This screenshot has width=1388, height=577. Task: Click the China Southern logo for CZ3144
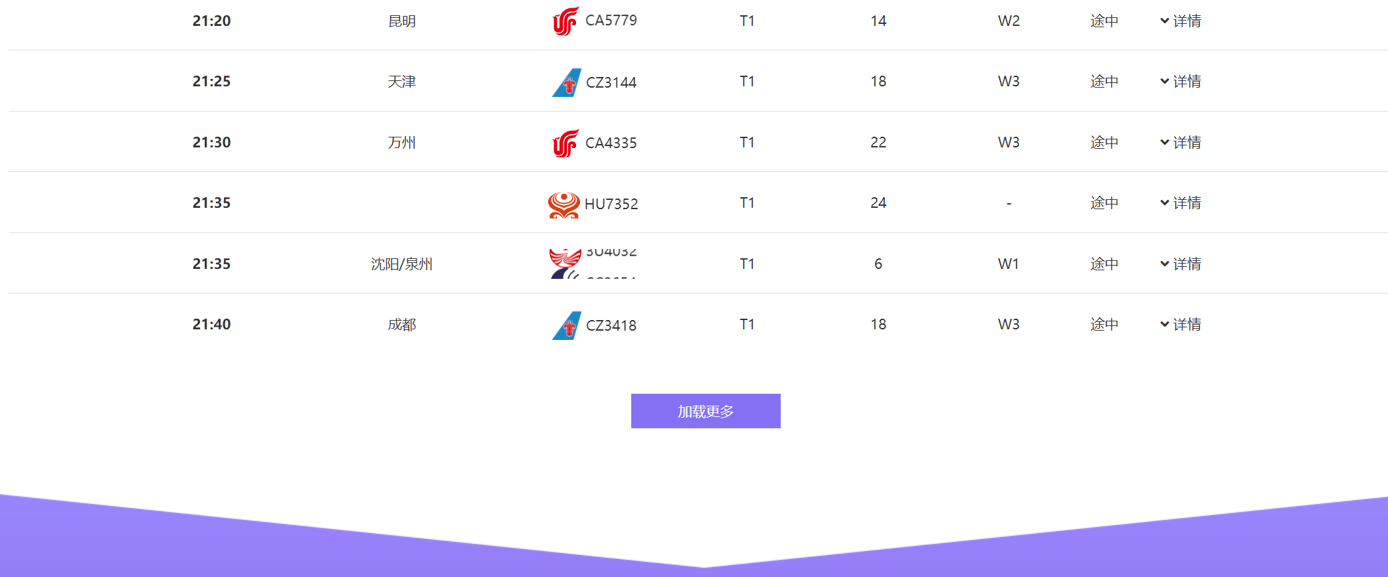tap(566, 82)
